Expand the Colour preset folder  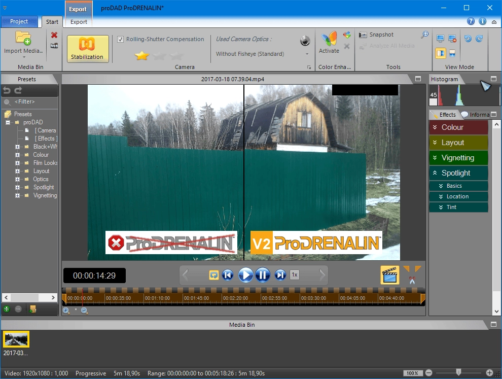click(17, 155)
